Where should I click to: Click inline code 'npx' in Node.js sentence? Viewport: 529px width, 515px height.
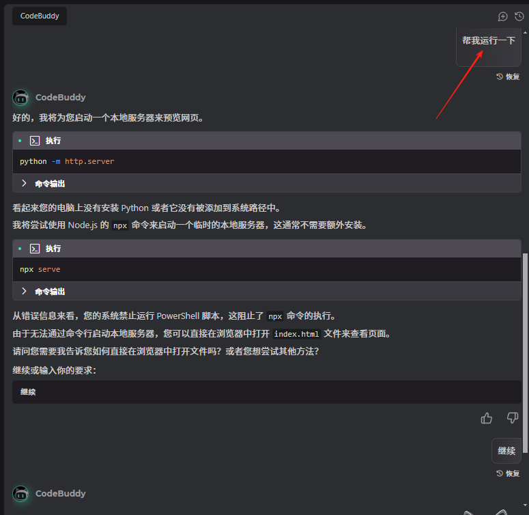pyautogui.click(x=120, y=225)
